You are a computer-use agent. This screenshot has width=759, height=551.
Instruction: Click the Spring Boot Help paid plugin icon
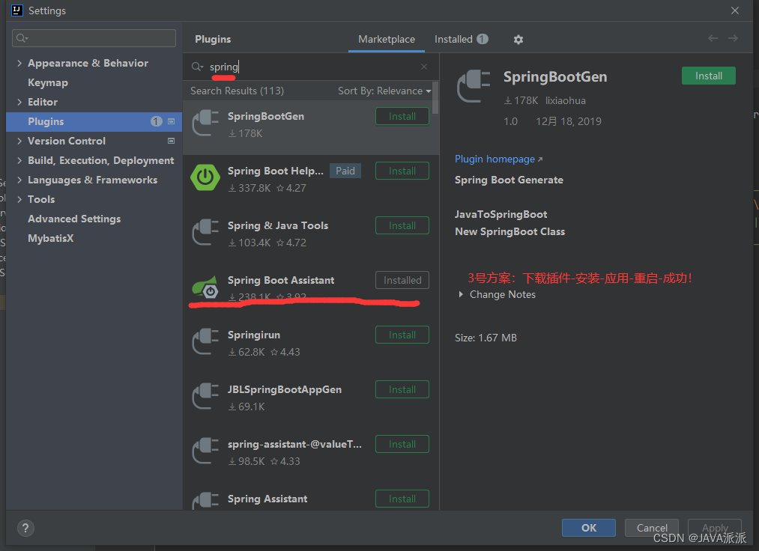205,171
